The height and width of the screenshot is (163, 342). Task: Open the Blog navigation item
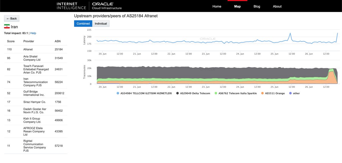(257, 6)
